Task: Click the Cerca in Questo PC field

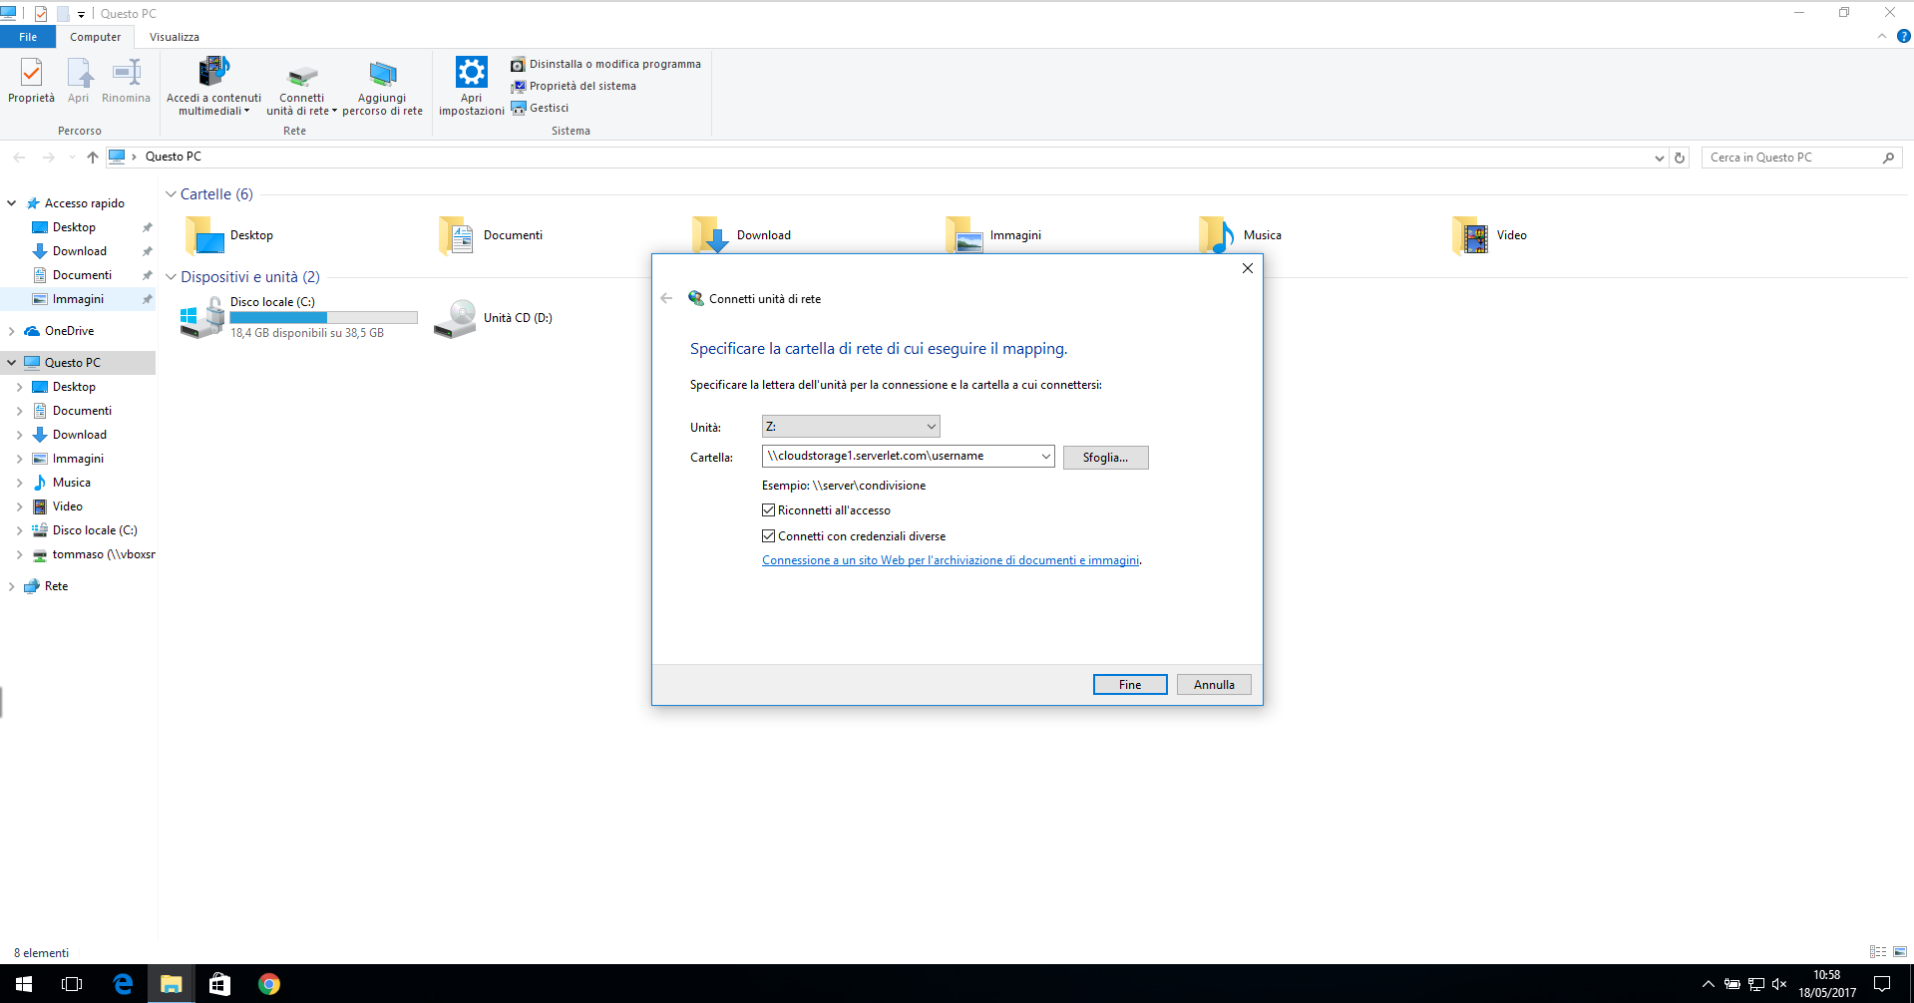Action: pos(1792,158)
